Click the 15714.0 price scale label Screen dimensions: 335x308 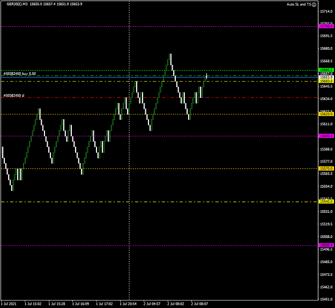[326, 12]
